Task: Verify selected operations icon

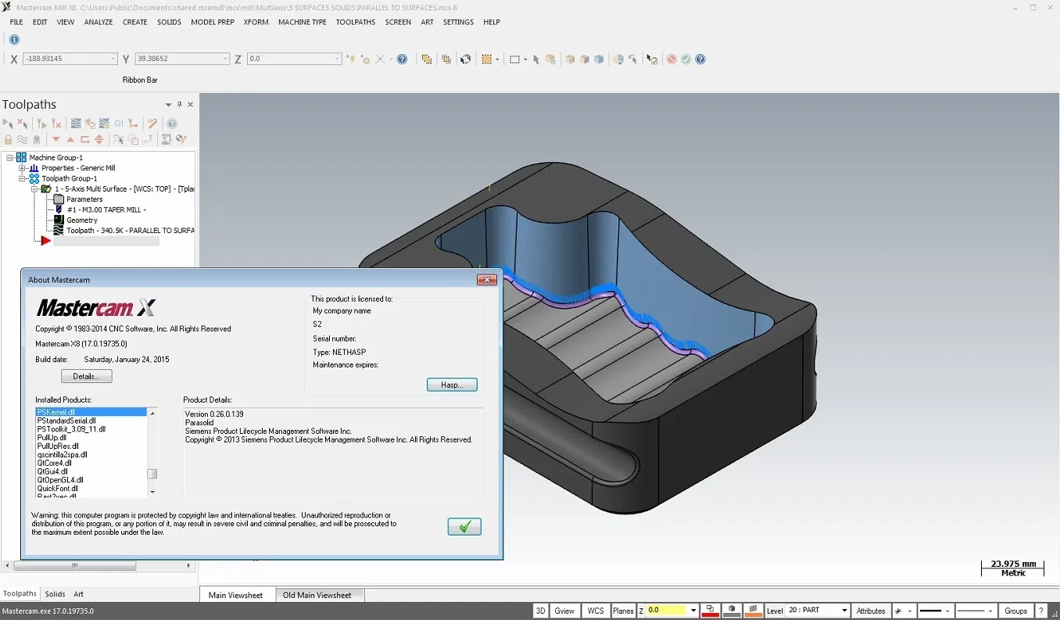Action: click(90, 124)
